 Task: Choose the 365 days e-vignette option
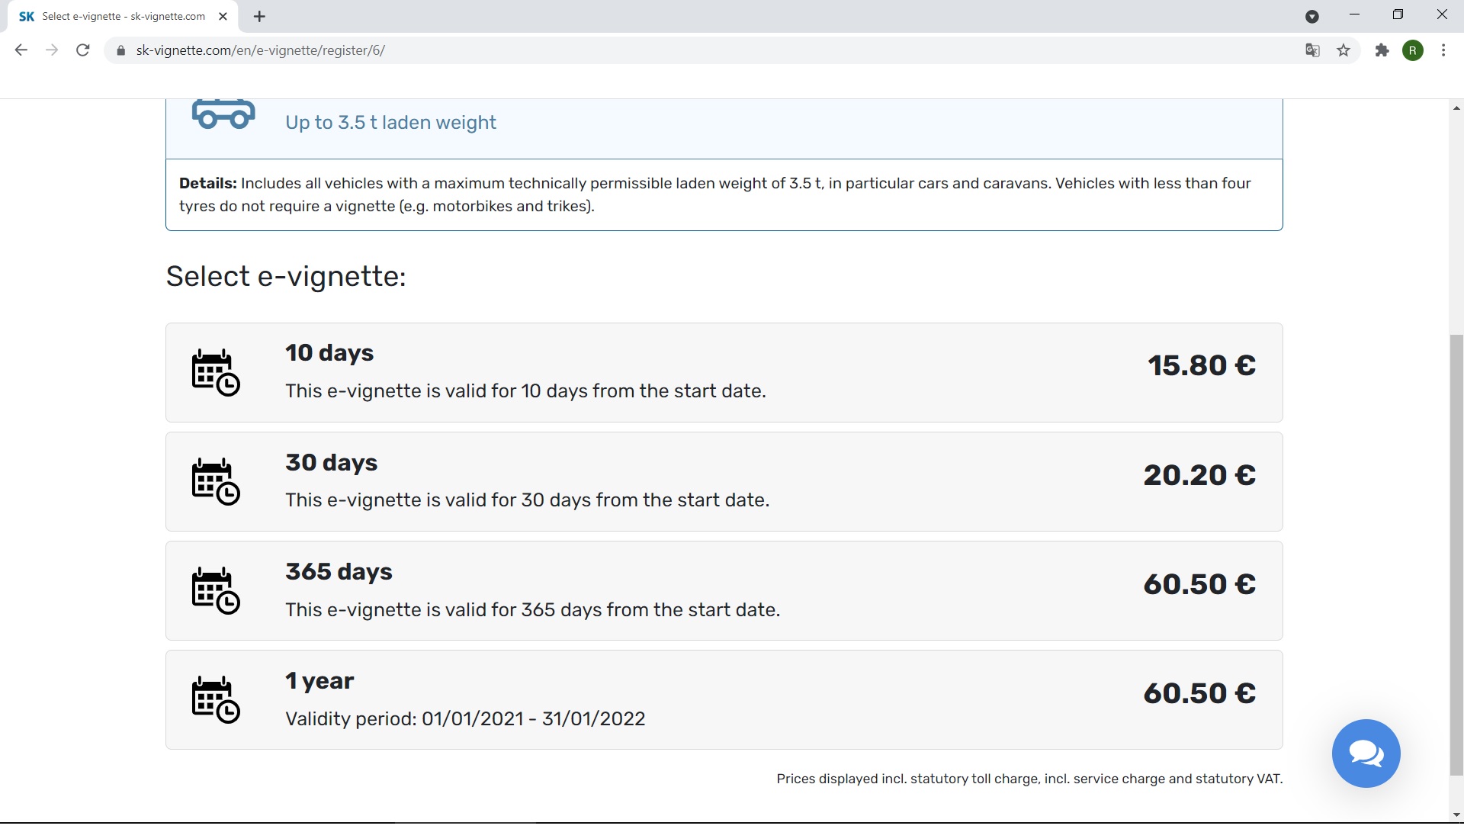pyautogui.click(x=724, y=590)
